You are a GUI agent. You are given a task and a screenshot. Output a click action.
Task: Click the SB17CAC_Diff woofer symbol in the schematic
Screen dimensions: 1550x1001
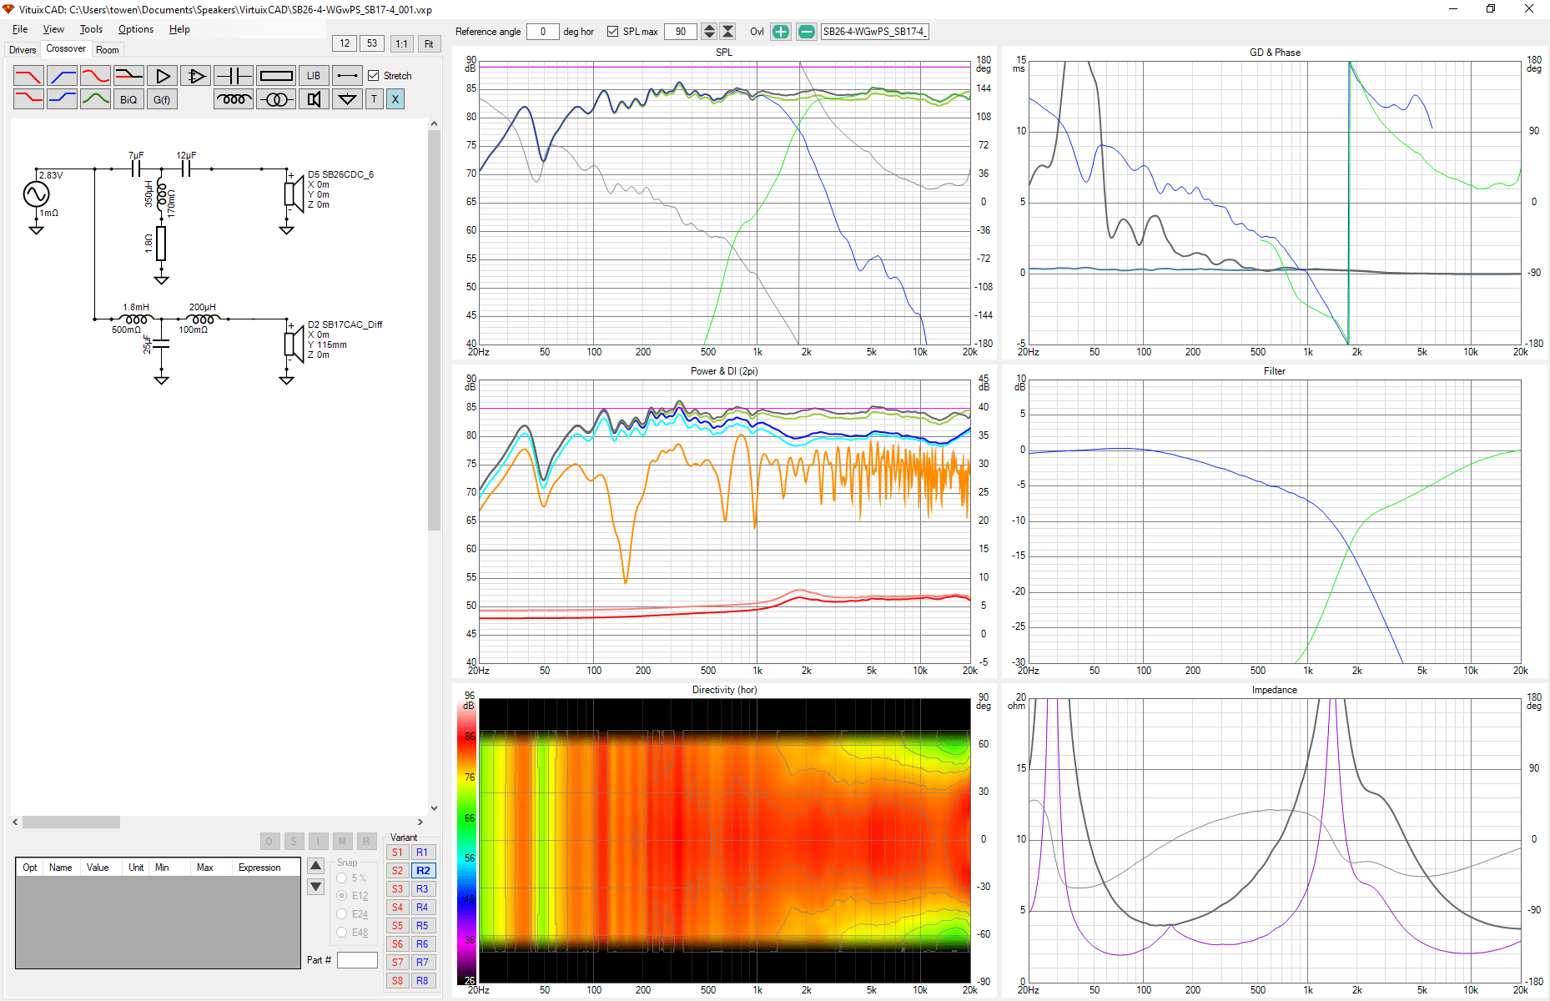(292, 344)
